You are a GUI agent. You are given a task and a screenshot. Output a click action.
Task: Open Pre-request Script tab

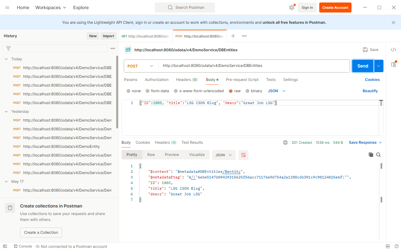[x=242, y=80]
